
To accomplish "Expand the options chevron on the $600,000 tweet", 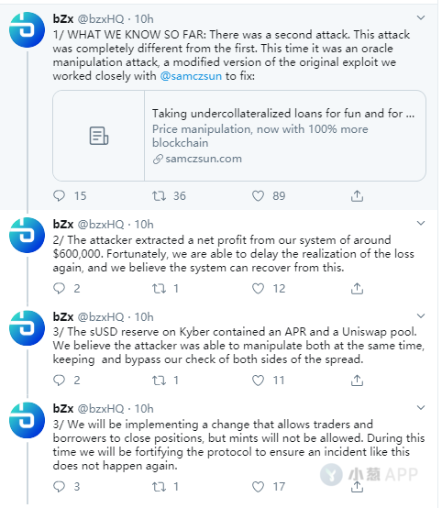I will click(421, 223).
